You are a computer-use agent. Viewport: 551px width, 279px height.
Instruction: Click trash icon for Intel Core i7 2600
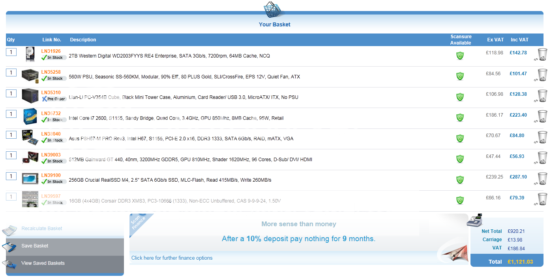pyautogui.click(x=542, y=116)
